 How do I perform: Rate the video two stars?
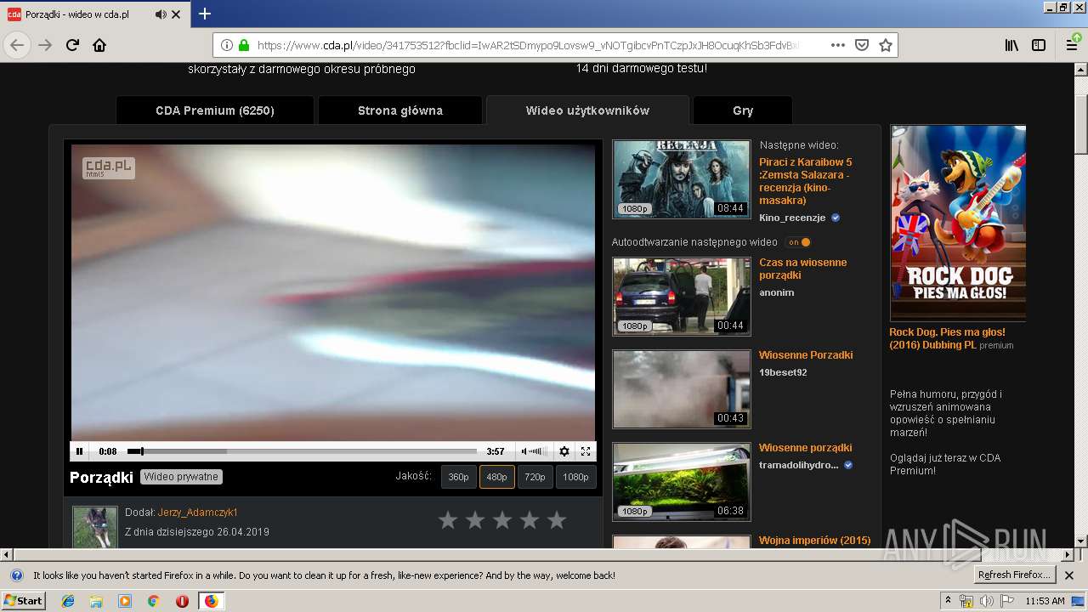[475, 520]
